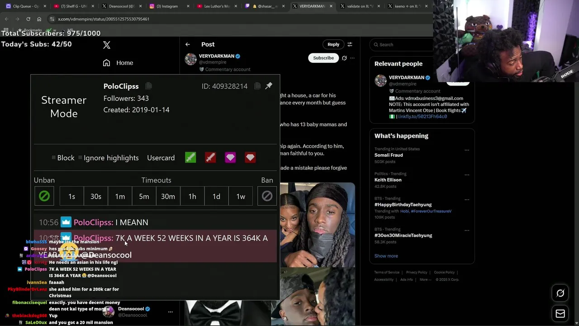Subscribe to VERYDARKMAN on the post
Viewport: 579px width, 326px height.
(x=323, y=58)
